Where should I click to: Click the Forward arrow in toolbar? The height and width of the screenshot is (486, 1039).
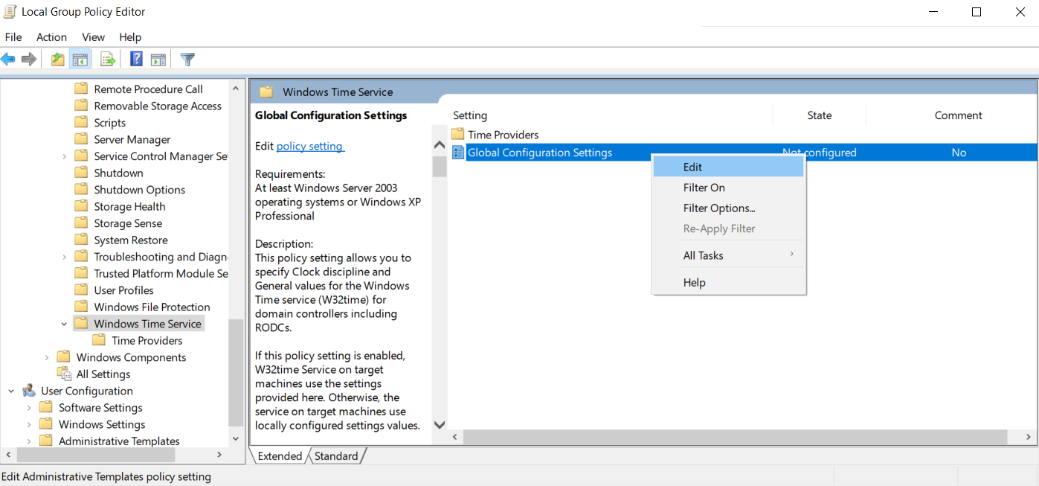click(x=29, y=60)
